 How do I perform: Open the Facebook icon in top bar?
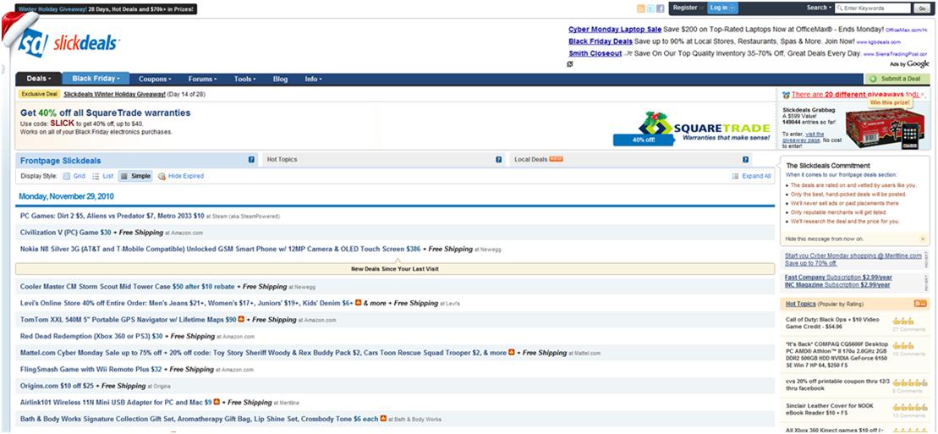point(661,8)
